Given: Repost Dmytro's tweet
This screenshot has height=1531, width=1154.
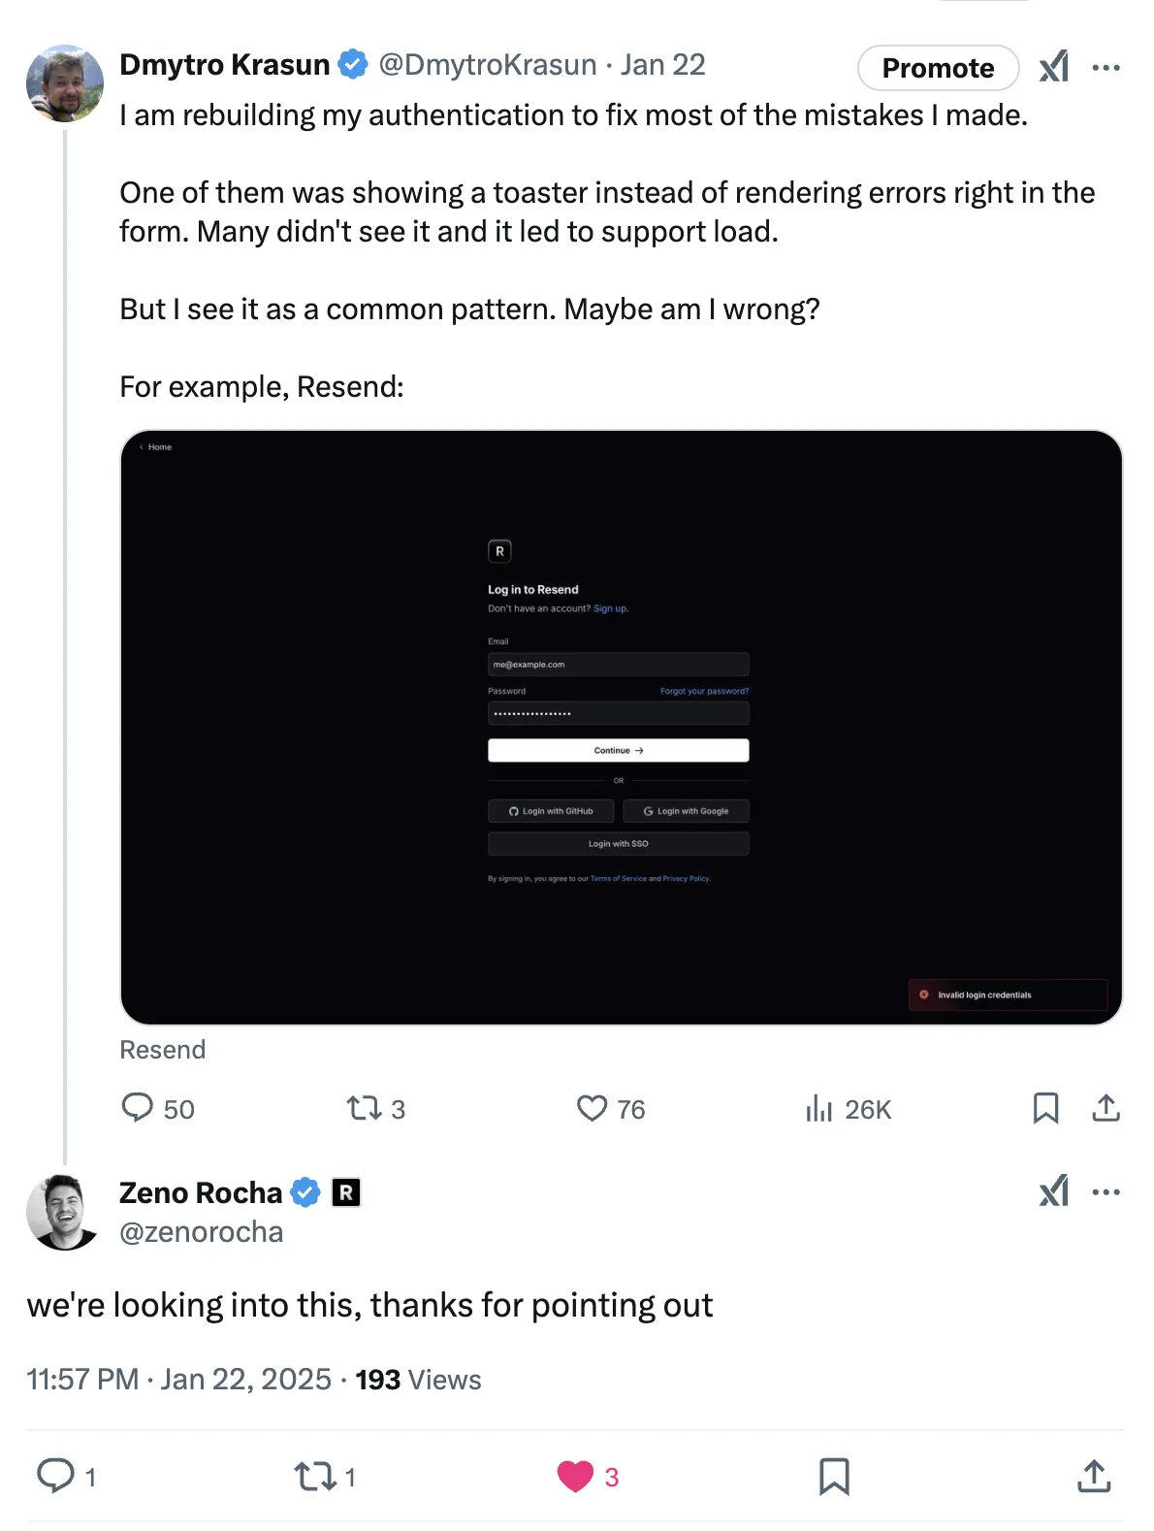Looking at the screenshot, I should pyautogui.click(x=367, y=1108).
